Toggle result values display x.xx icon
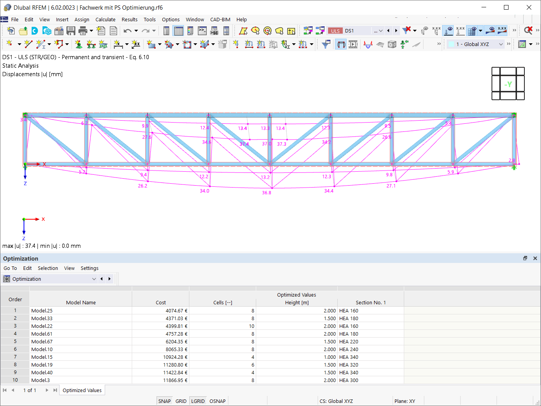Image resolution: width=541 pixels, height=406 pixels. pyautogui.click(x=436, y=31)
